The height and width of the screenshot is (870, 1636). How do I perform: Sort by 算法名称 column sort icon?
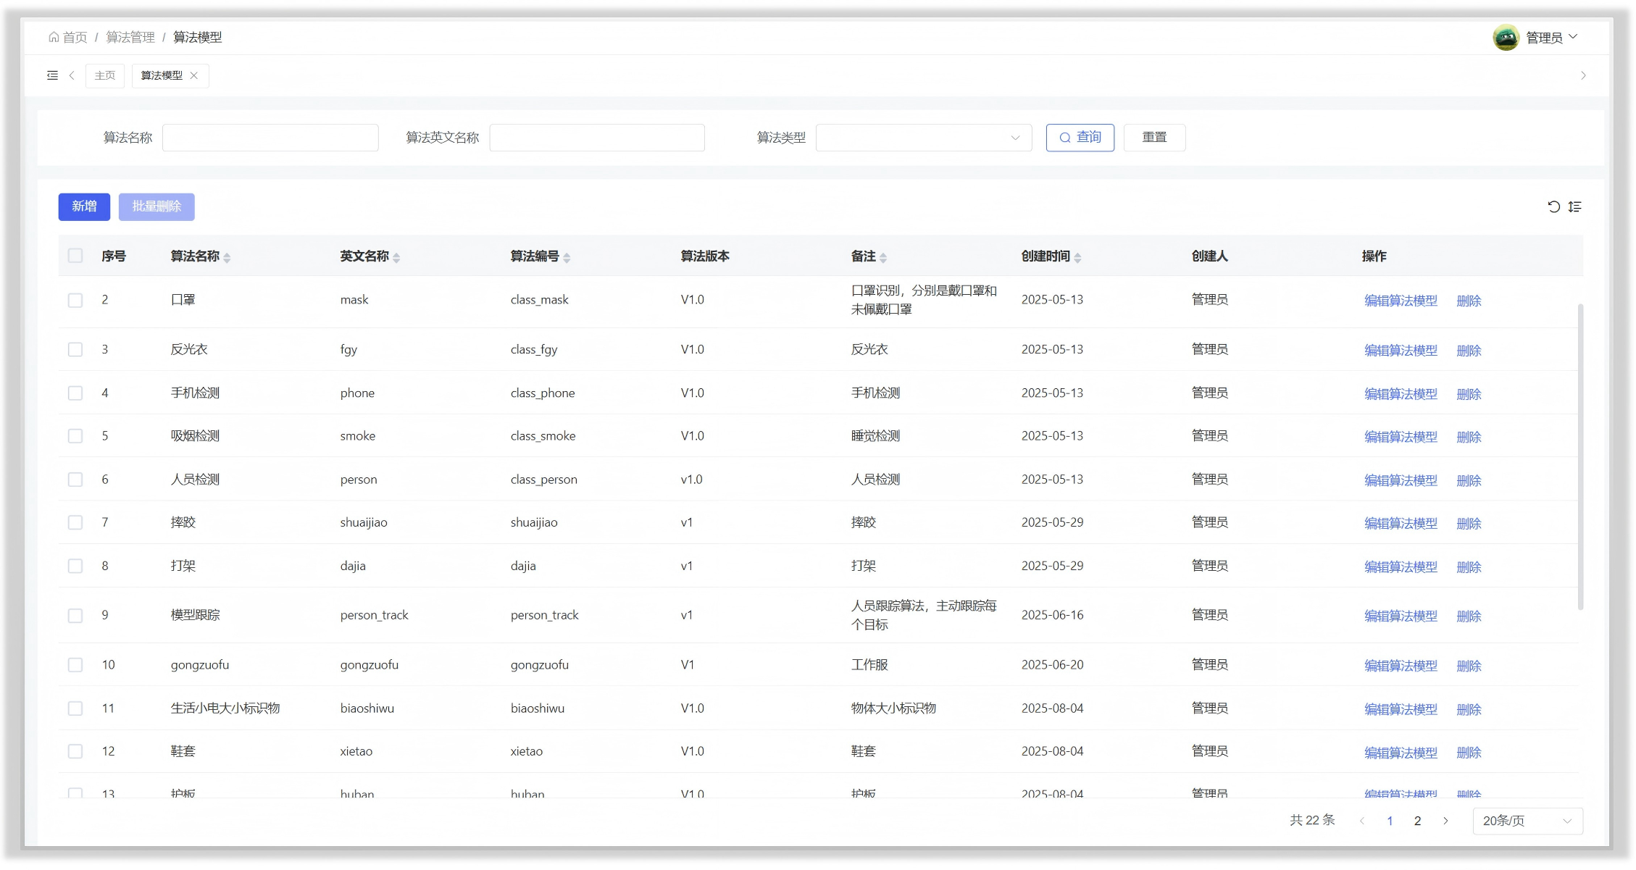coord(227,257)
